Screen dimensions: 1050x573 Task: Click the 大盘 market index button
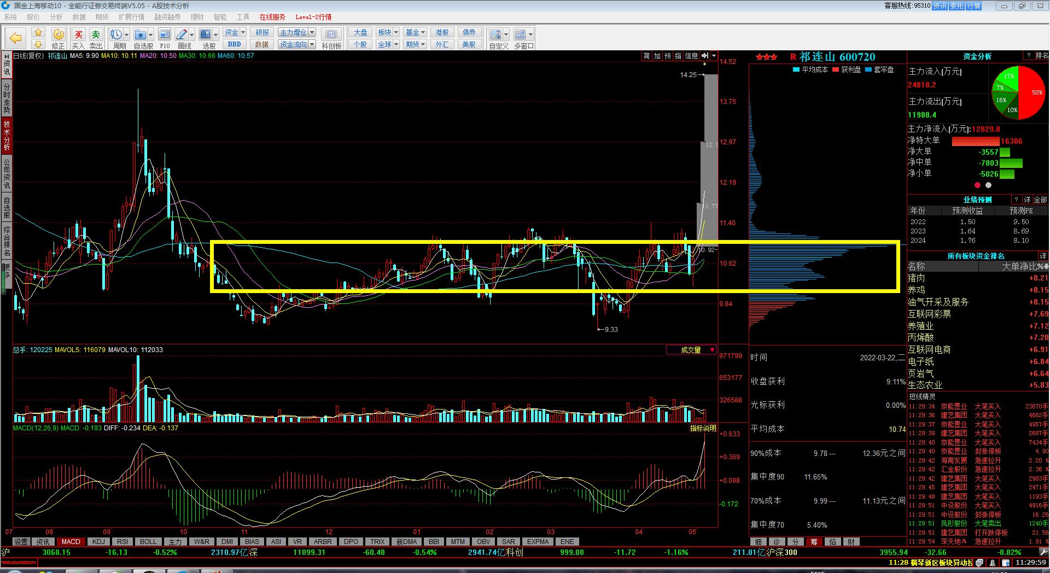point(360,33)
